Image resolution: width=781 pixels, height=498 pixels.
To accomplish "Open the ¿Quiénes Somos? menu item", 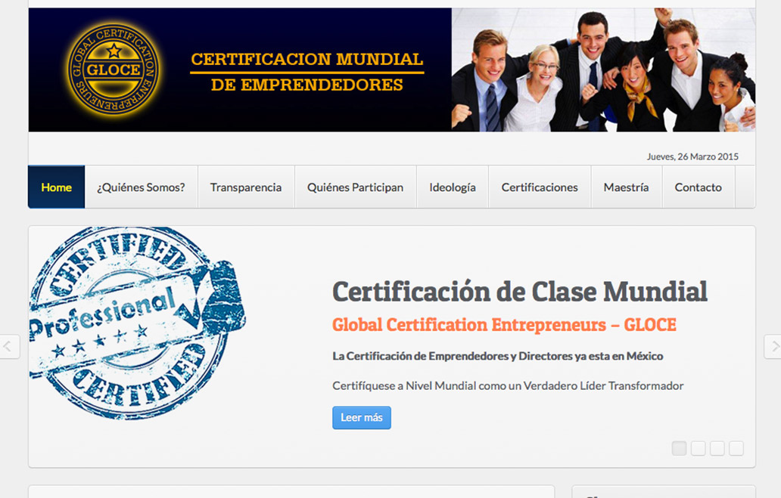I will click(x=141, y=187).
